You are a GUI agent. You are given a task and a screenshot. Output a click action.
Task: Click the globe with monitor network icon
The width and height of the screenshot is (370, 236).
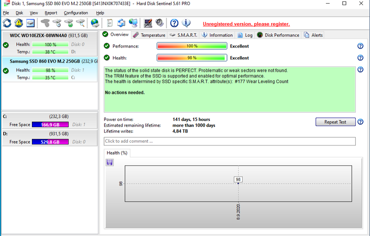(133, 23)
